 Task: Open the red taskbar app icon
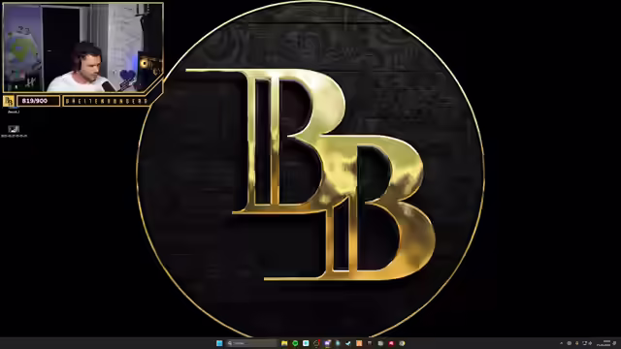point(391,343)
